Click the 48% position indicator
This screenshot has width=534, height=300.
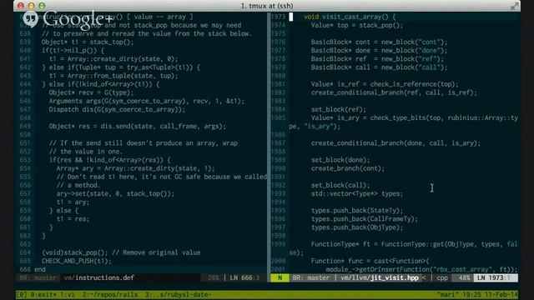[x=464, y=277]
